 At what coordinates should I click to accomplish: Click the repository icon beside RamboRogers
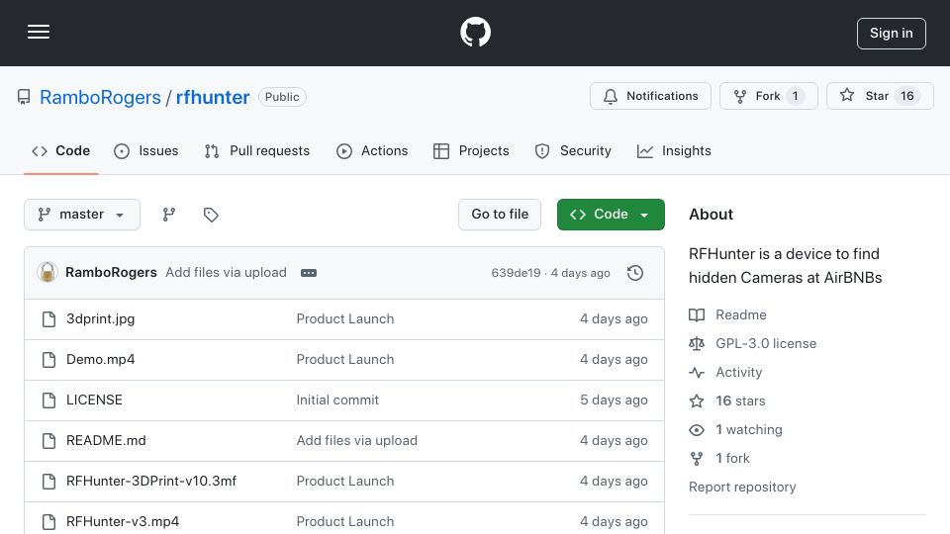(x=24, y=97)
